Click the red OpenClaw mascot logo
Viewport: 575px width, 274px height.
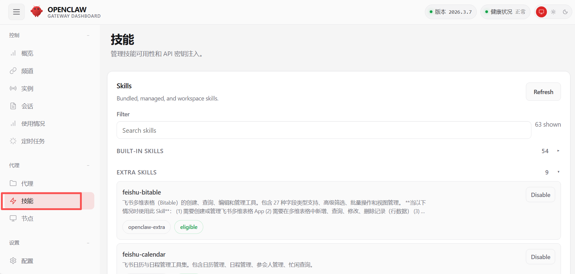[37, 12]
